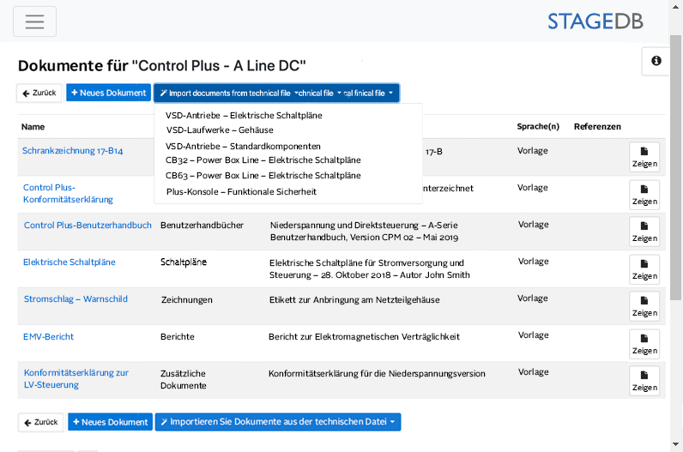Choose VSD-Antriebe – Standardkomponenten option
Viewport: 683px width, 452px height.
pos(243,146)
